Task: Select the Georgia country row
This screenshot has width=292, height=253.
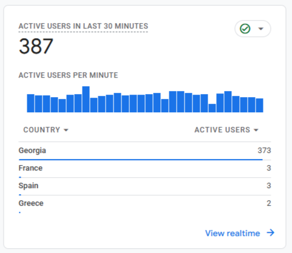Action: point(144,151)
